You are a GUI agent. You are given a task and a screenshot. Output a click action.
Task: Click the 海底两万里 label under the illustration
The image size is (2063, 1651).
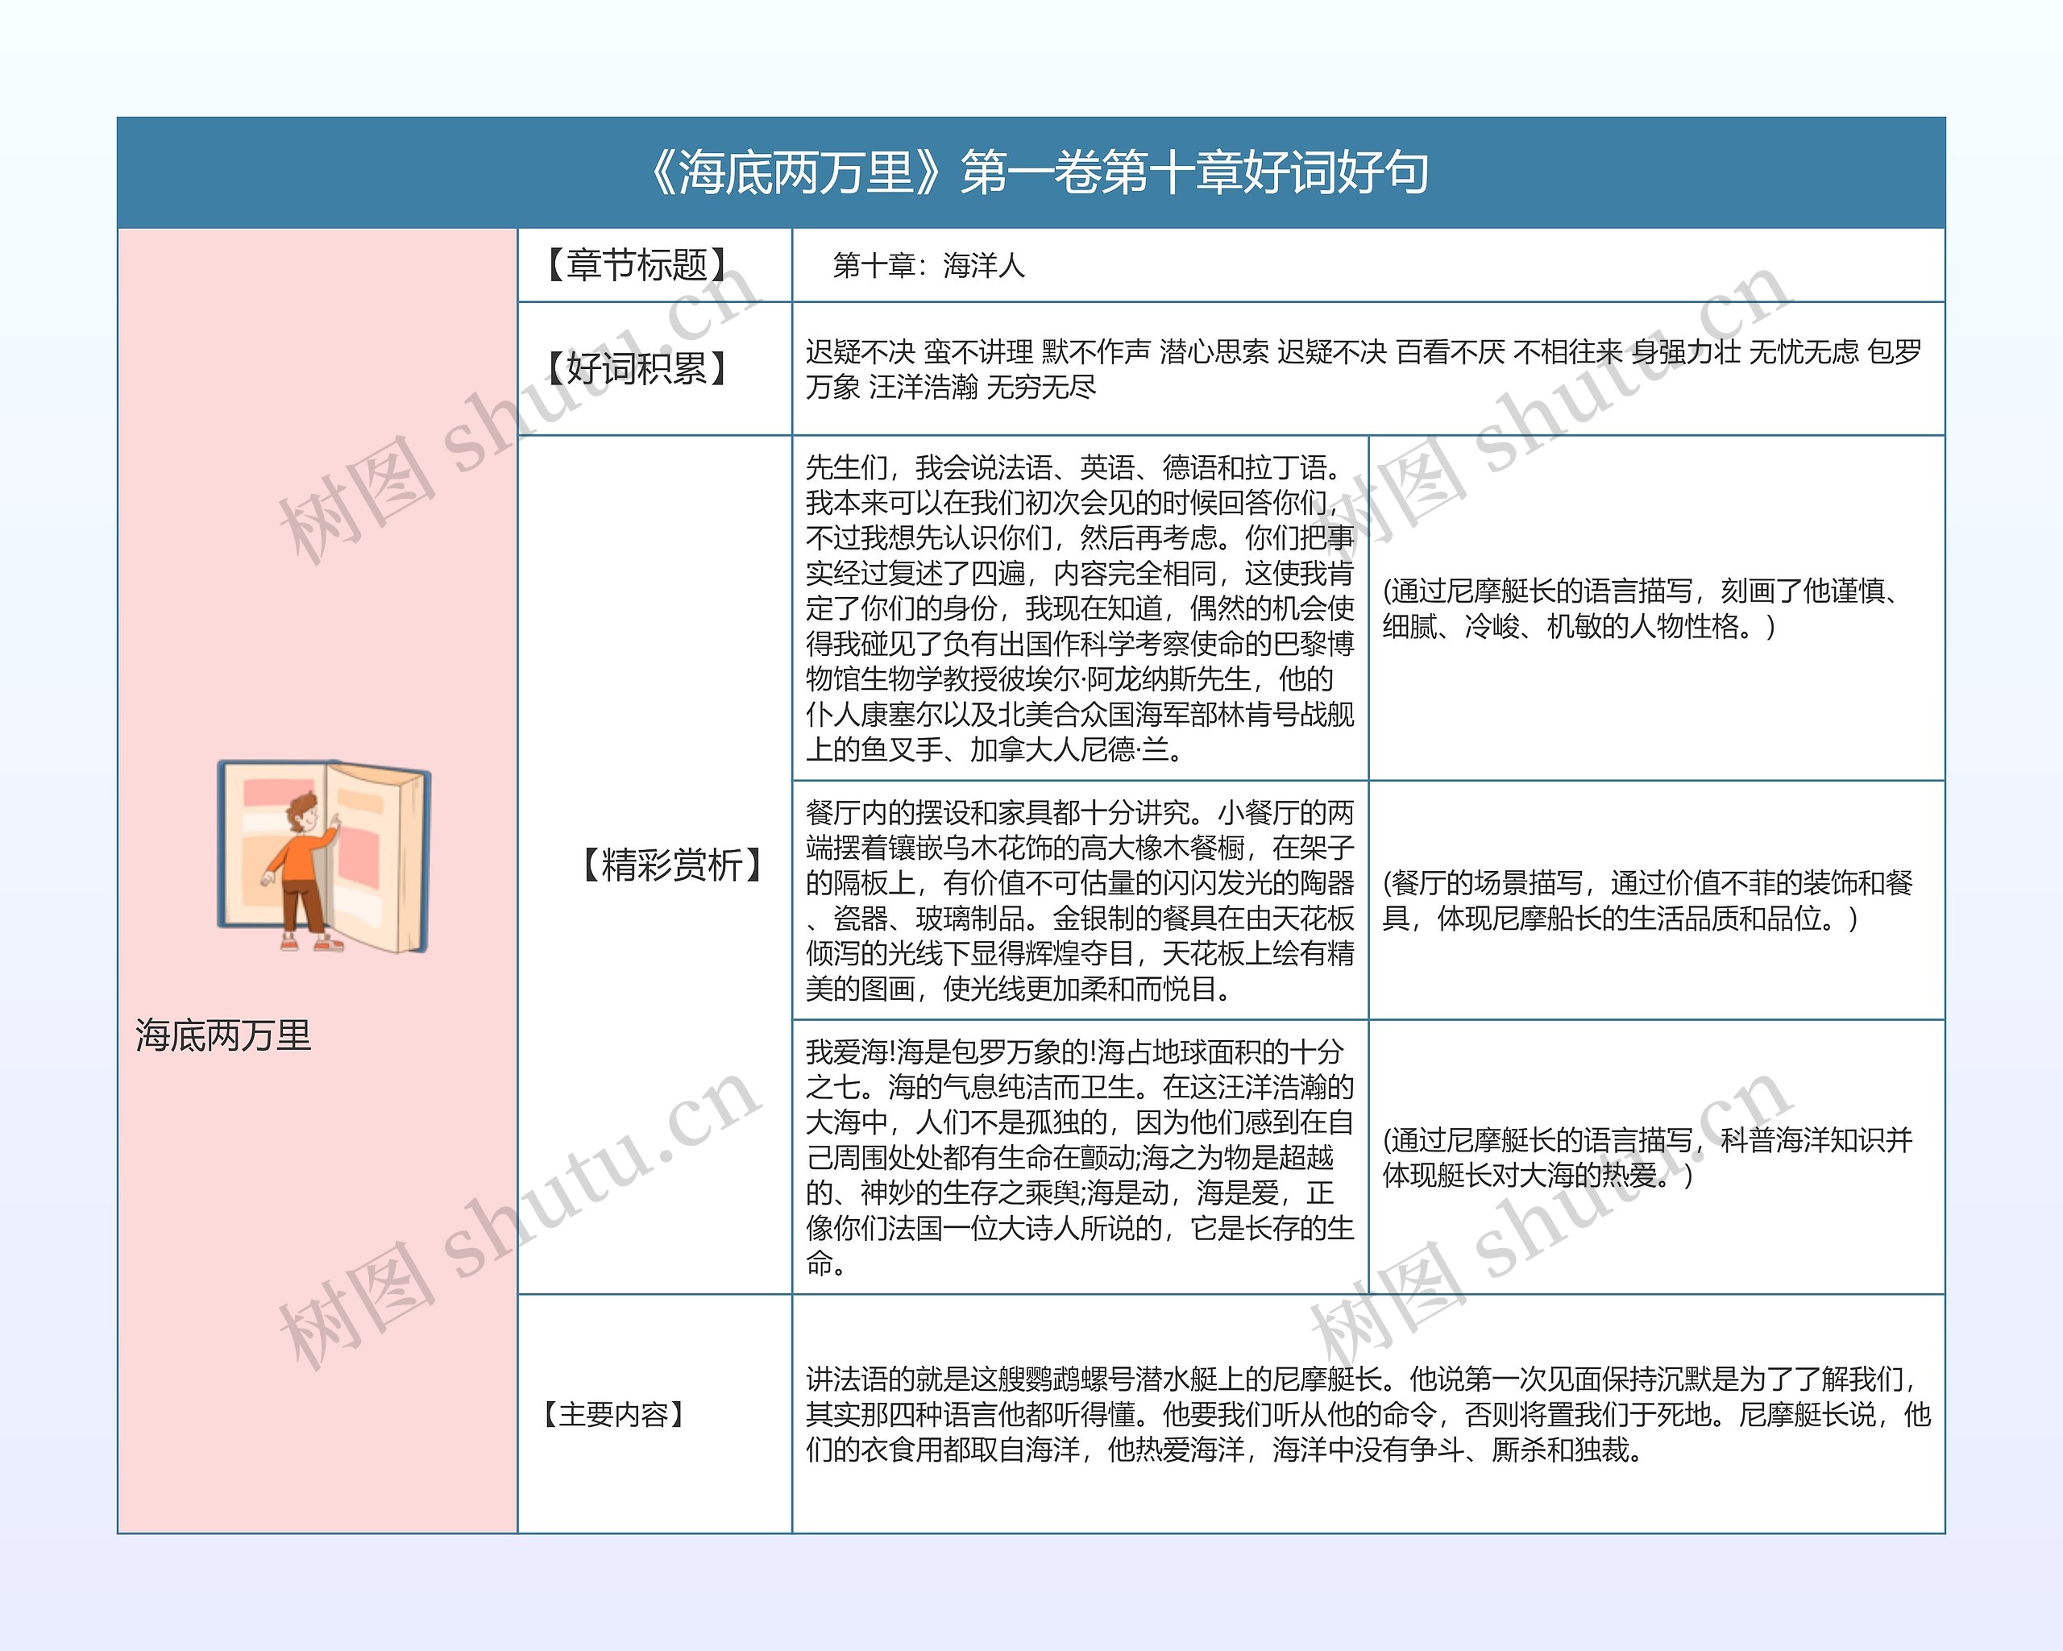coord(223,1036)
